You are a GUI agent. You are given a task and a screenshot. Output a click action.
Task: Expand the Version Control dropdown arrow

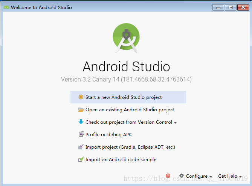tap(175, 123)
